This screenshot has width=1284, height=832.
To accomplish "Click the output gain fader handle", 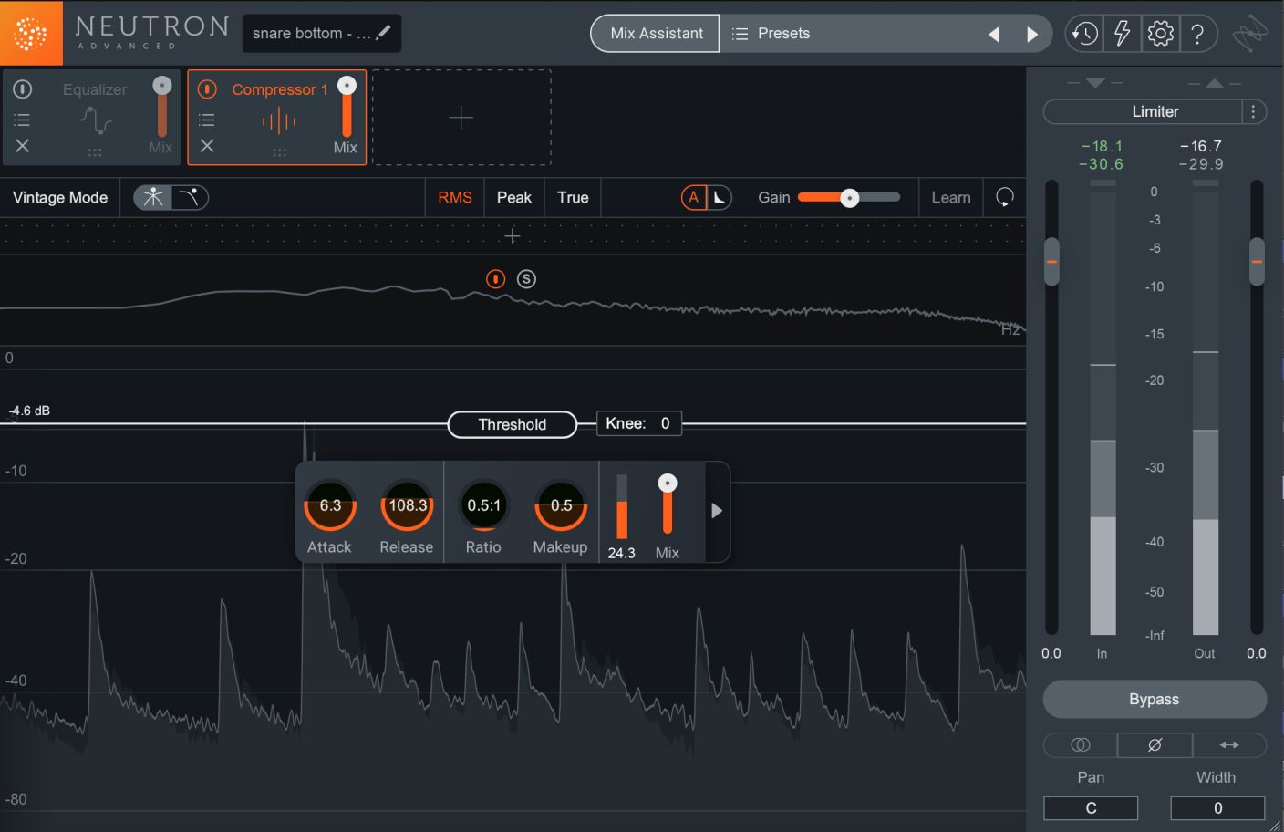I will click(x=1257, y=262).
